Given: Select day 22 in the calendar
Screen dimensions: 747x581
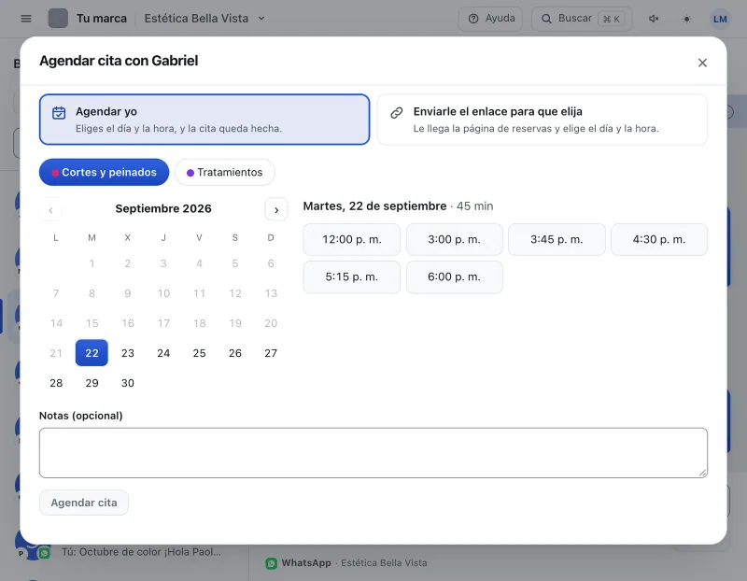Looking at the screenshot, I should [x=92, y=353].
